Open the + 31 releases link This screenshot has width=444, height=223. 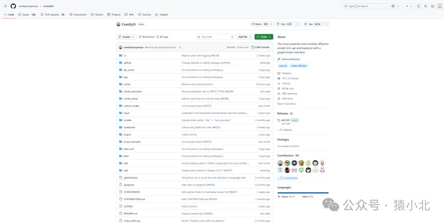pyautogui.click(x=284, y=130)
